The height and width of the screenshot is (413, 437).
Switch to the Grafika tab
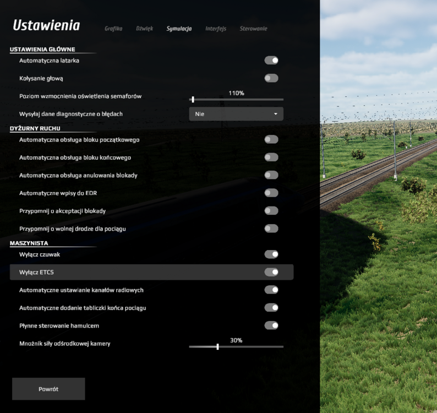tap(113, 29)
